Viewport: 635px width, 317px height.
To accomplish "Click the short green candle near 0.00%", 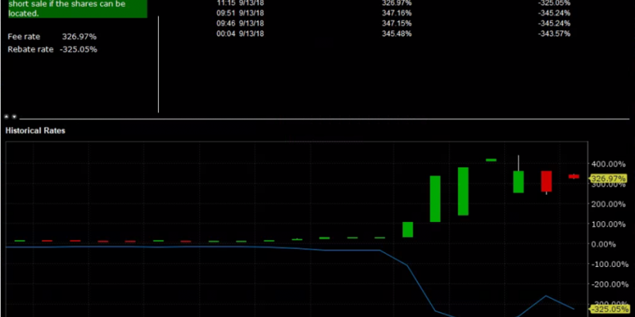I will click(407, 229).
